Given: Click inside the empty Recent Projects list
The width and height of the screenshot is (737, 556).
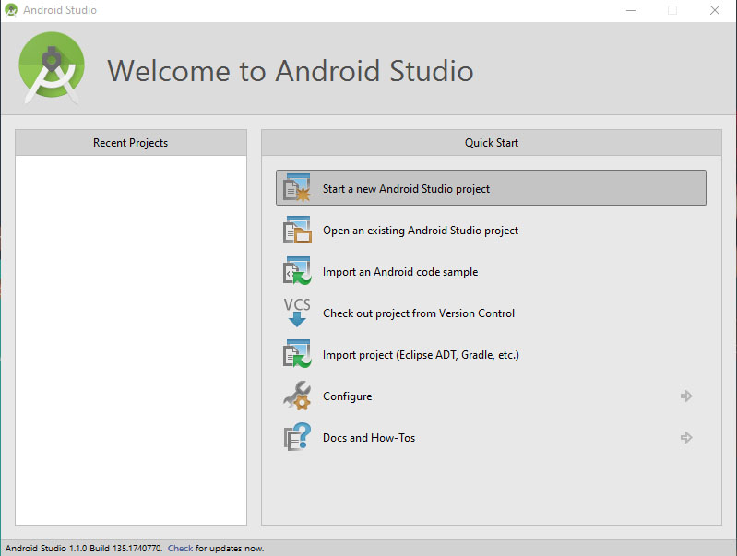Looking at the screenshot, I should click(131, 340).
